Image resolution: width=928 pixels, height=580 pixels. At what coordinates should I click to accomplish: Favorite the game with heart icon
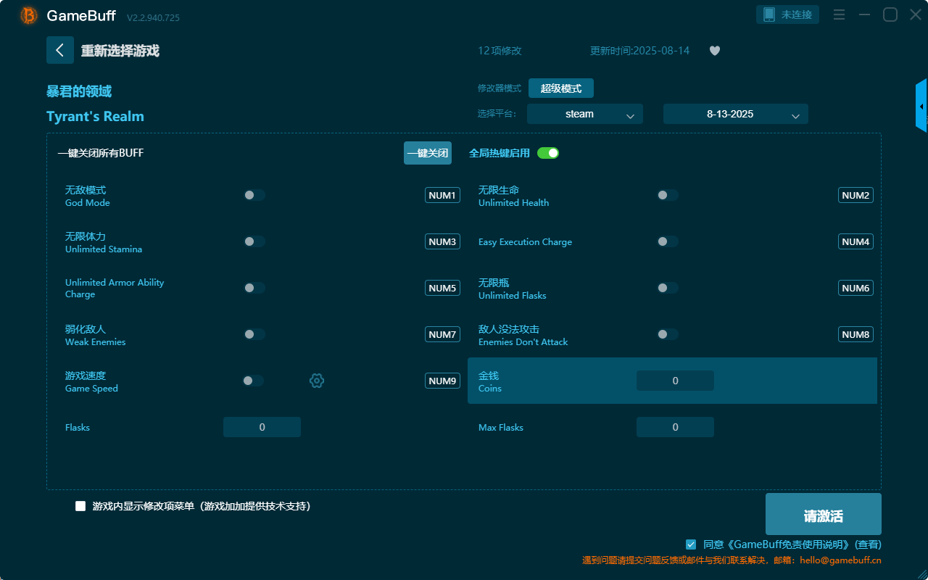(x=715, y=51)
